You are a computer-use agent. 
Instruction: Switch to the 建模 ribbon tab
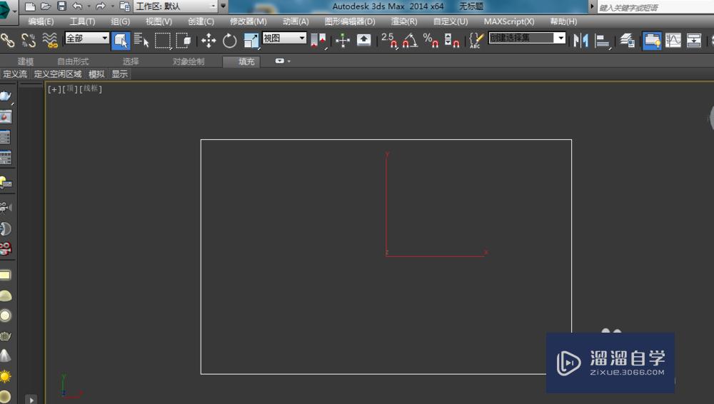[26, 61]
